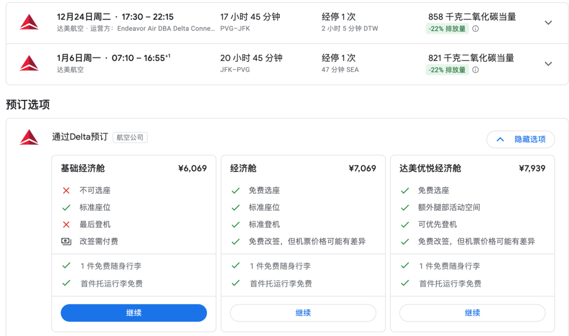The height and width of the screenshot is (336, 569).
Task: Click checkmark beside 免费改签 in 达美优悦经济舱
Action: point(405,241)
